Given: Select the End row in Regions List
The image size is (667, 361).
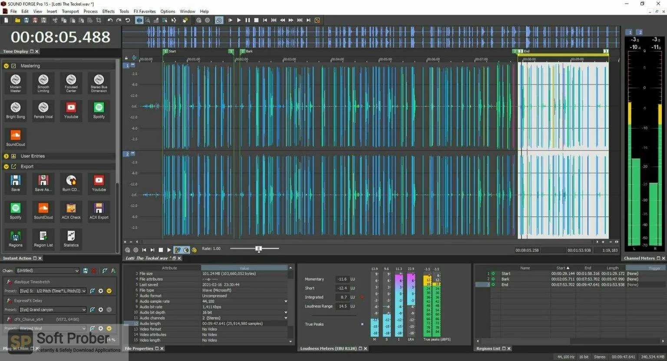Looking at the screenshot, I should [x=570, y=285].
